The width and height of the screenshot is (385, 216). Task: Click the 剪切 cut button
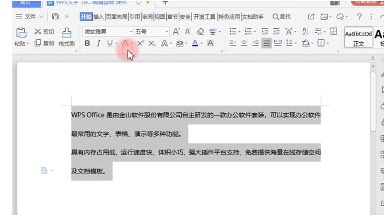[44, 31]
